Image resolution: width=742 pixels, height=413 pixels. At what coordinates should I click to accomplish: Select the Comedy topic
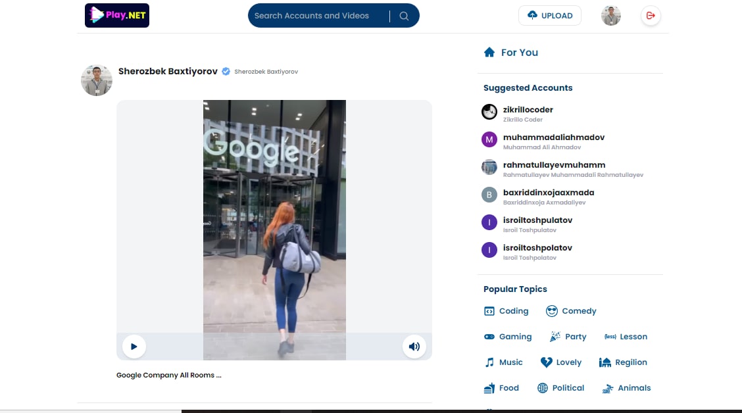tap(571, 311)
